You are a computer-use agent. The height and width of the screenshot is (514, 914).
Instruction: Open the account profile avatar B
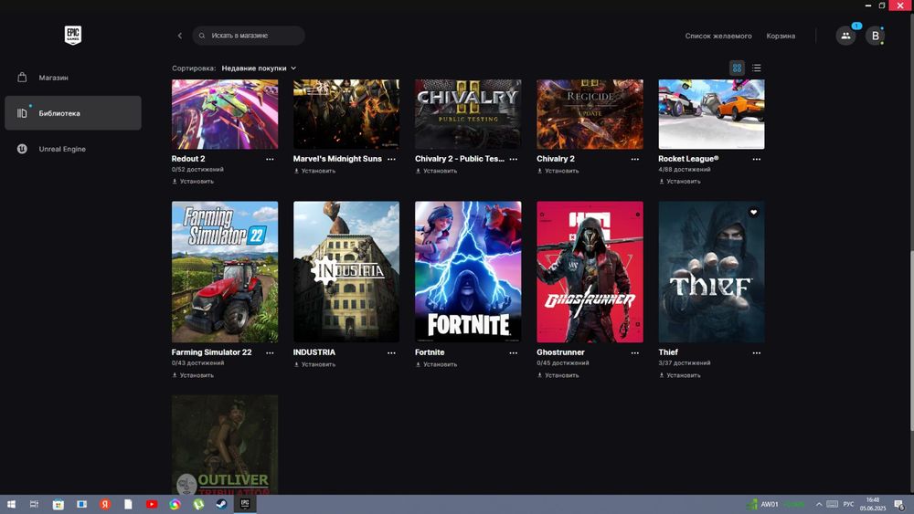875,36
